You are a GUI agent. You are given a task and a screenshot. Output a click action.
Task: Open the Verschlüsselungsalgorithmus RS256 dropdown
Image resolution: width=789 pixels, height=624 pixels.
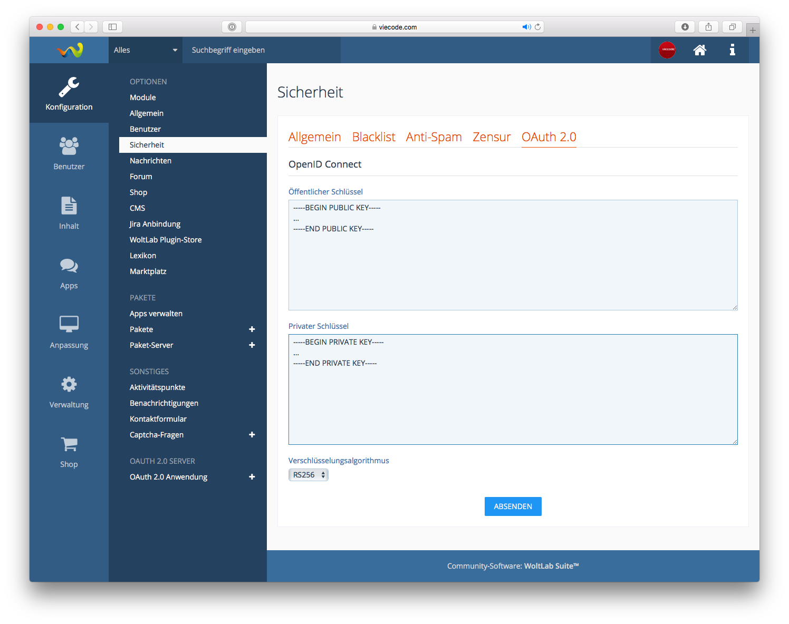[x=309, y=475]
